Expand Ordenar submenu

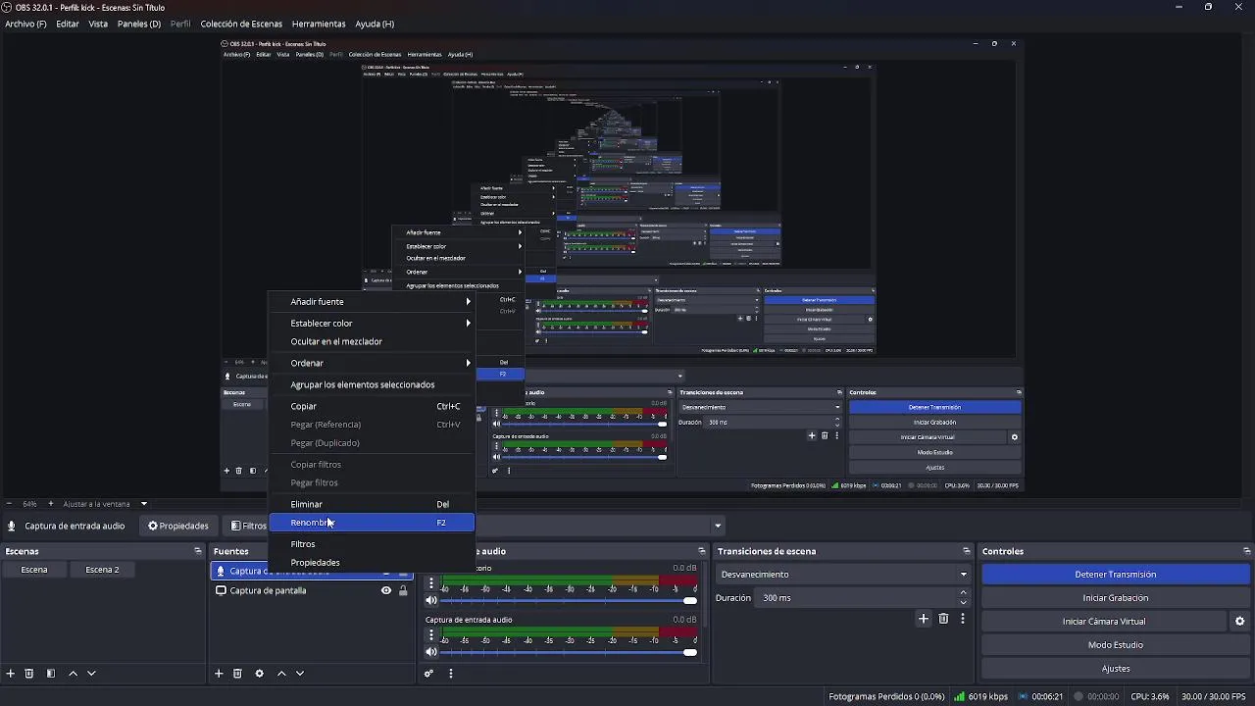[372, 363]
